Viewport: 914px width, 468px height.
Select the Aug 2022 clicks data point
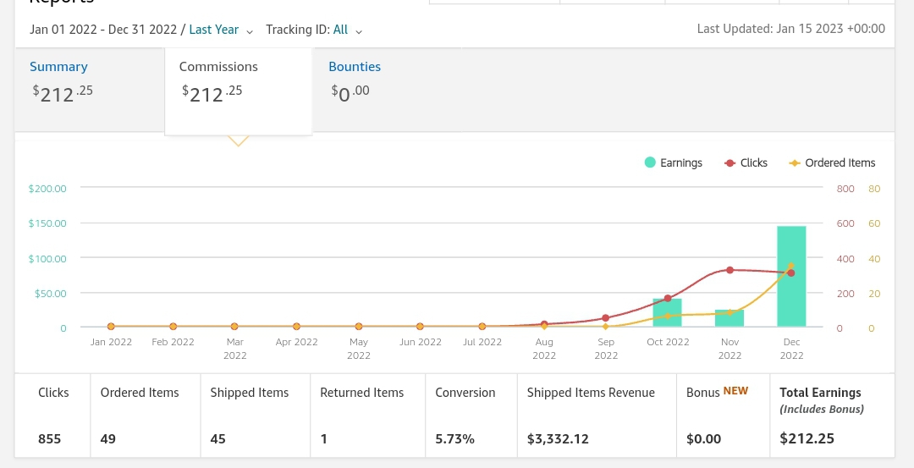pyautogui.click(x=544, y=324)
